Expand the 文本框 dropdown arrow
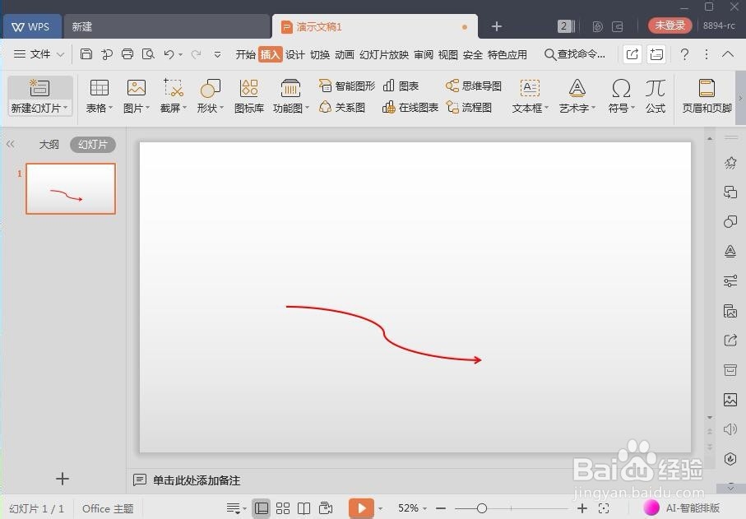 point(547,108)
